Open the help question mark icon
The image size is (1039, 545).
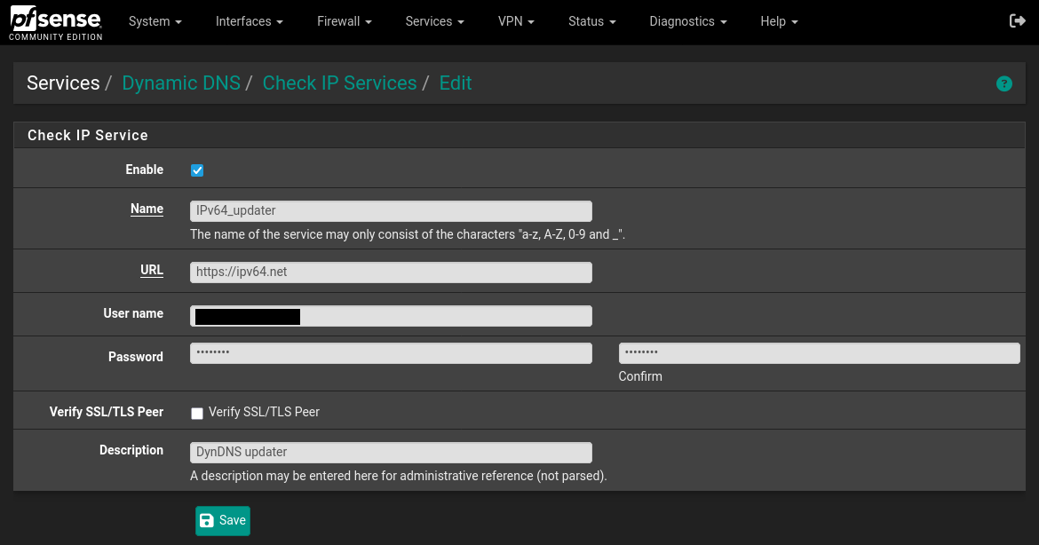pos(1004,83)
